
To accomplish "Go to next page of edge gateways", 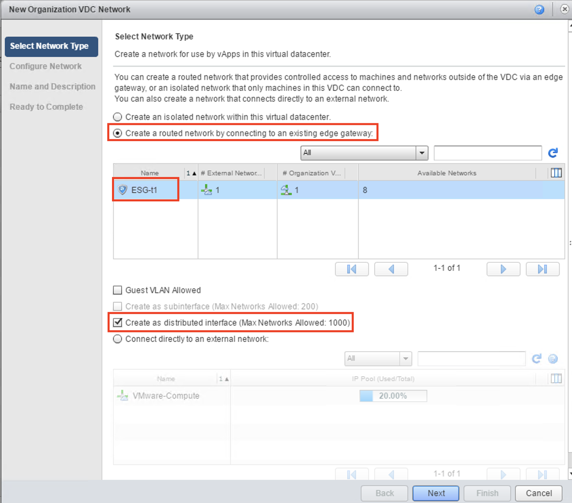I will coord(503,269).
